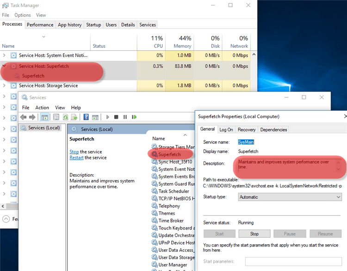Expand Service Host: System Event Notification row
This screenshot has height=271, width=347.
4,55
